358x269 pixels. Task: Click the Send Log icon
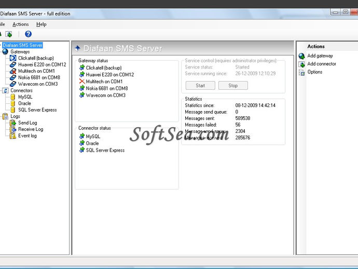13,123
